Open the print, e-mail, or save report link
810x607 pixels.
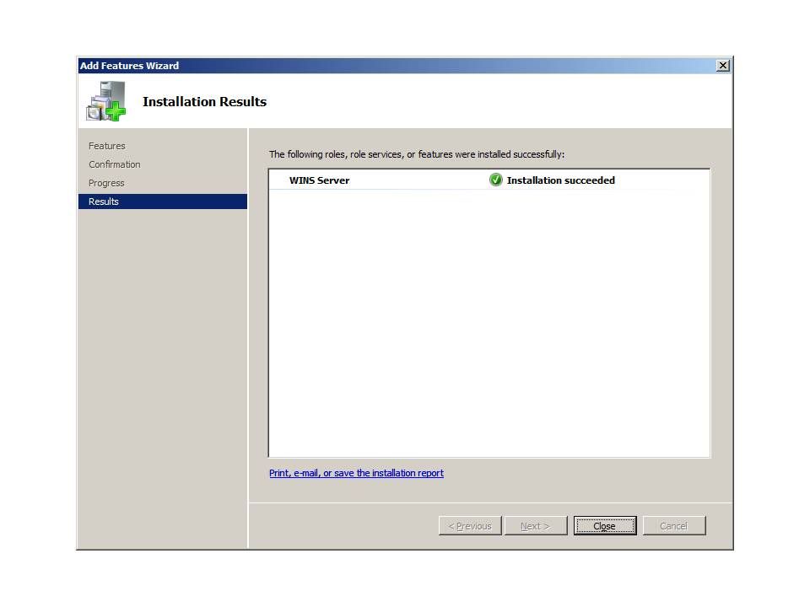tap(356, 473)
